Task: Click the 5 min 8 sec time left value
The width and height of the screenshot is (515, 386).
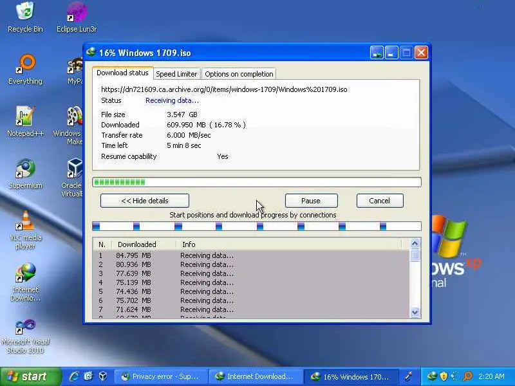Action: click(x=184, y=146)
